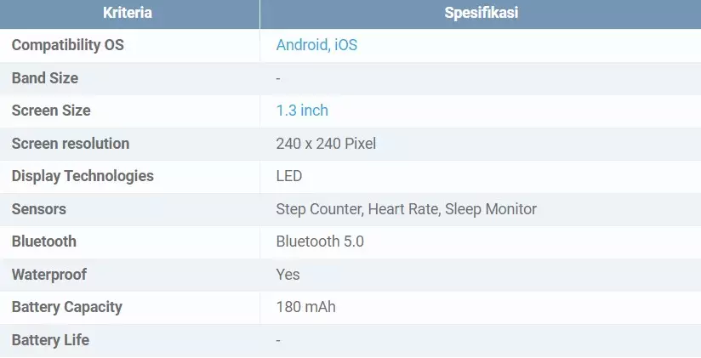Select the LED display value
Image resolution: width=701 pixels, height=358 pixels.
pyautogui.click(x=289, y=176)
